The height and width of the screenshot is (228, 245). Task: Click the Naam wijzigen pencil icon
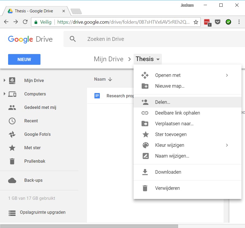145,156
